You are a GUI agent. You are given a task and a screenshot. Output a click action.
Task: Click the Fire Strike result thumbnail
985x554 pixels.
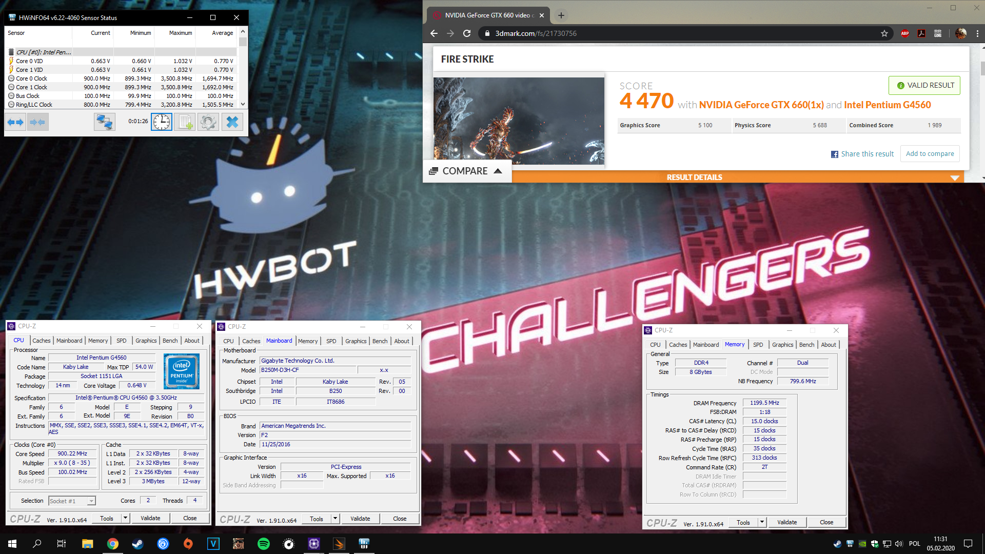(519, 121)
